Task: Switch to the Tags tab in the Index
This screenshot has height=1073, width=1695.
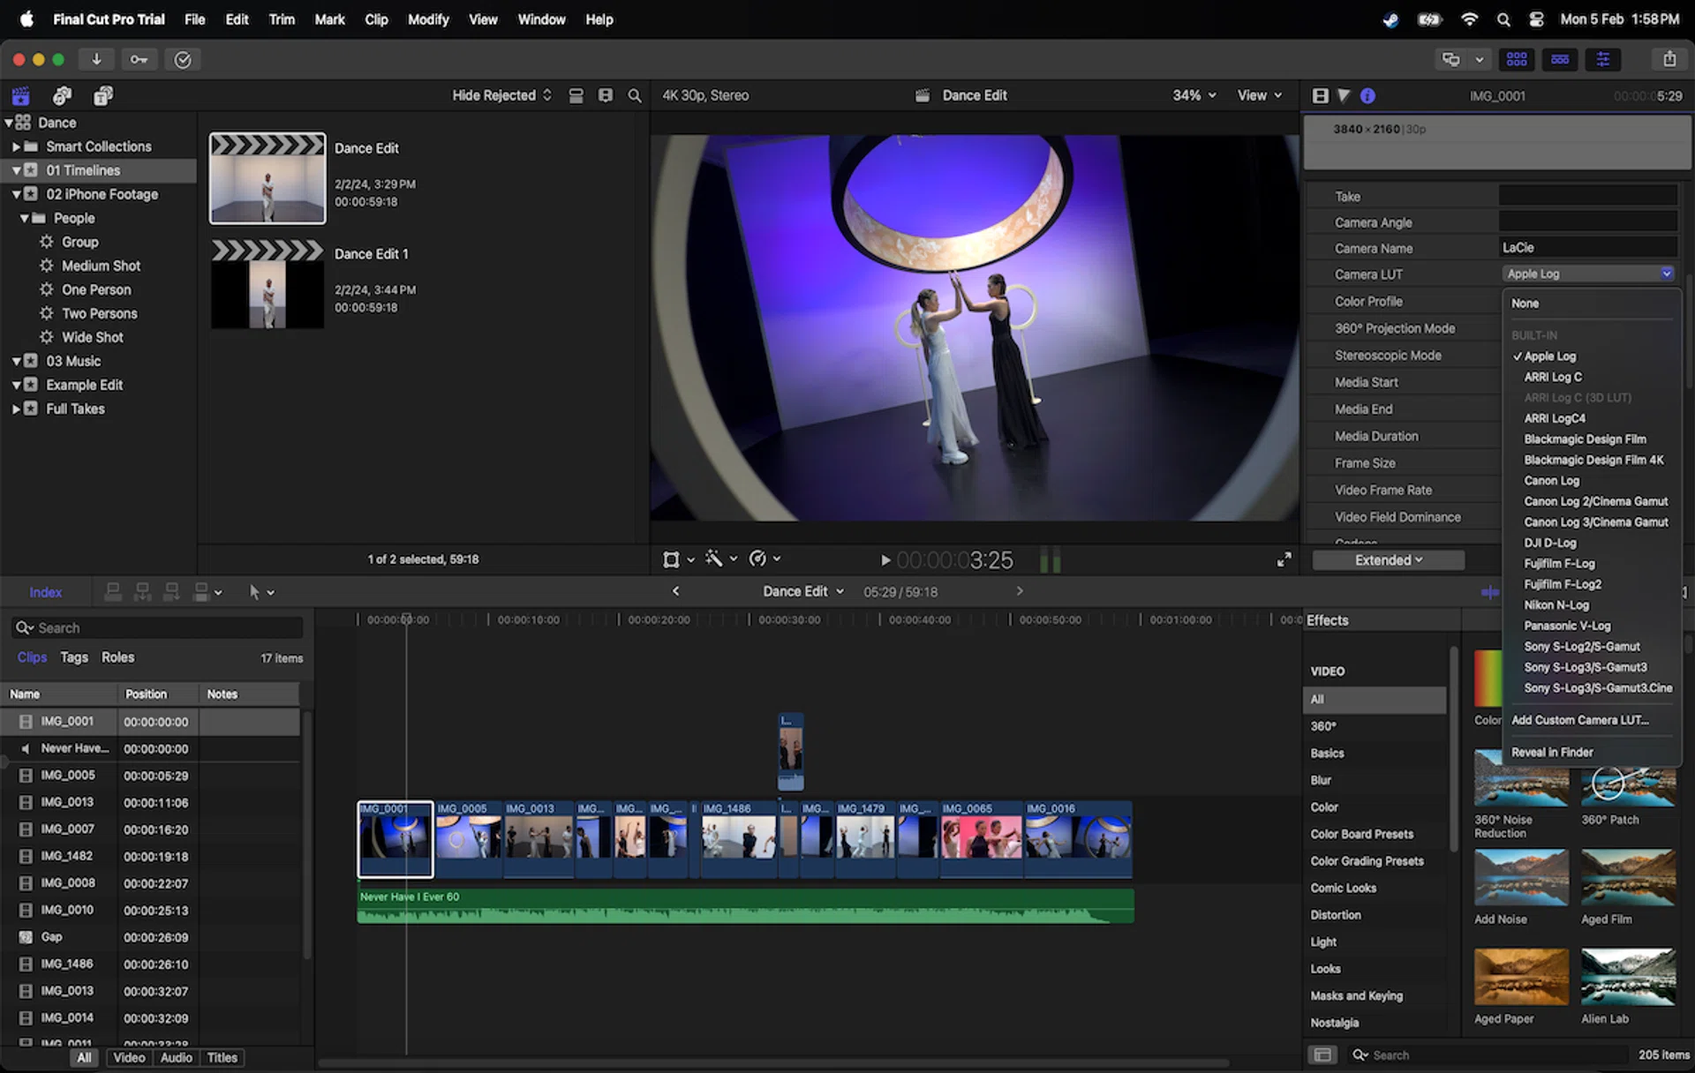Action: [x=74, y=657]
